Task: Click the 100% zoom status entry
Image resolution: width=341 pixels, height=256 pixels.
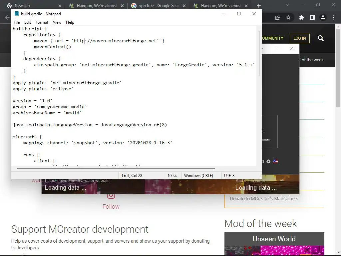Action: click(172, 175)
